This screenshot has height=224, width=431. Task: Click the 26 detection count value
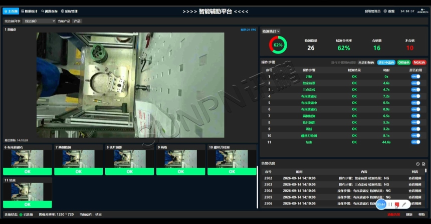click(311, 48)
